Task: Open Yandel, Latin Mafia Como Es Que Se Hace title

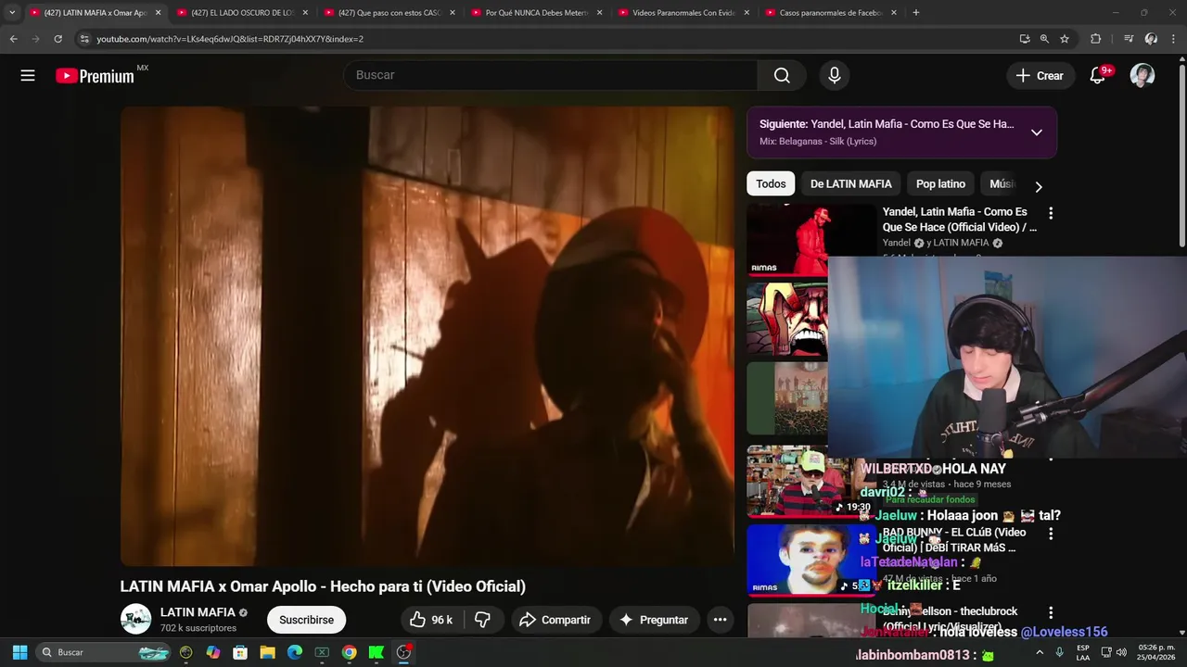Action: tap(960, 220)
